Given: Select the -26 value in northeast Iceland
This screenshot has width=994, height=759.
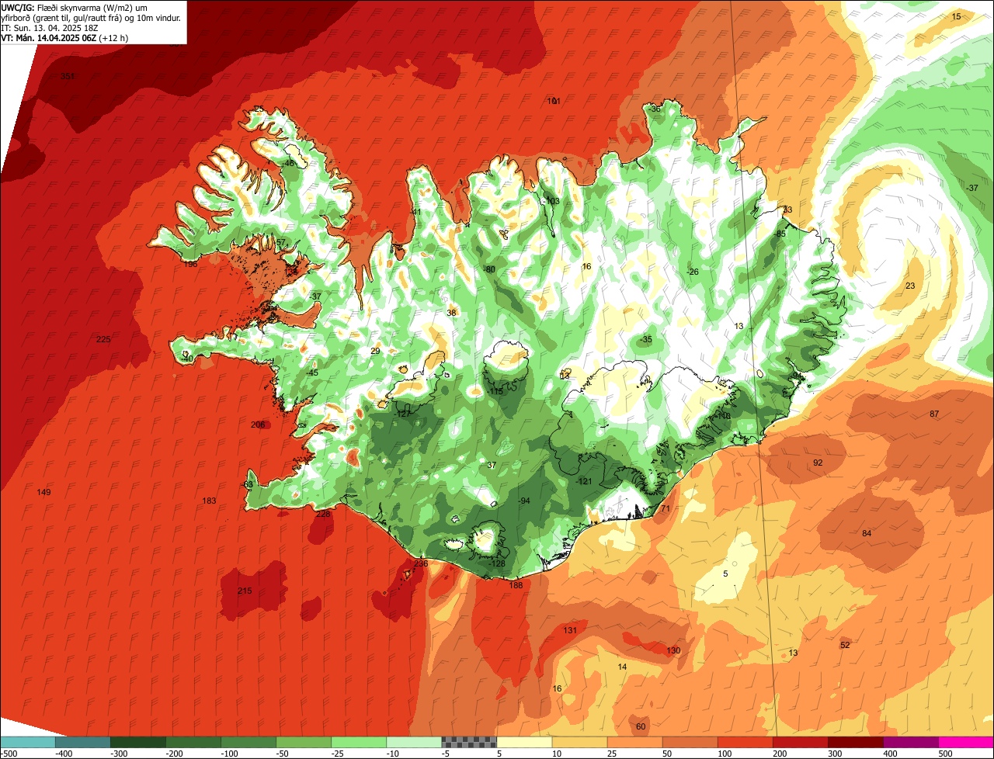Looking at the screenshot, I should coord(693,272).
